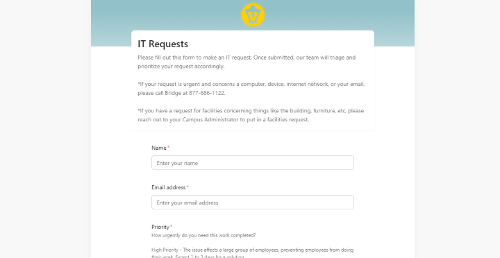Click the Bridge phone number 877-686-1122
Screen dimensions: 500x258
pyautogui.click(x=206, y=93)
